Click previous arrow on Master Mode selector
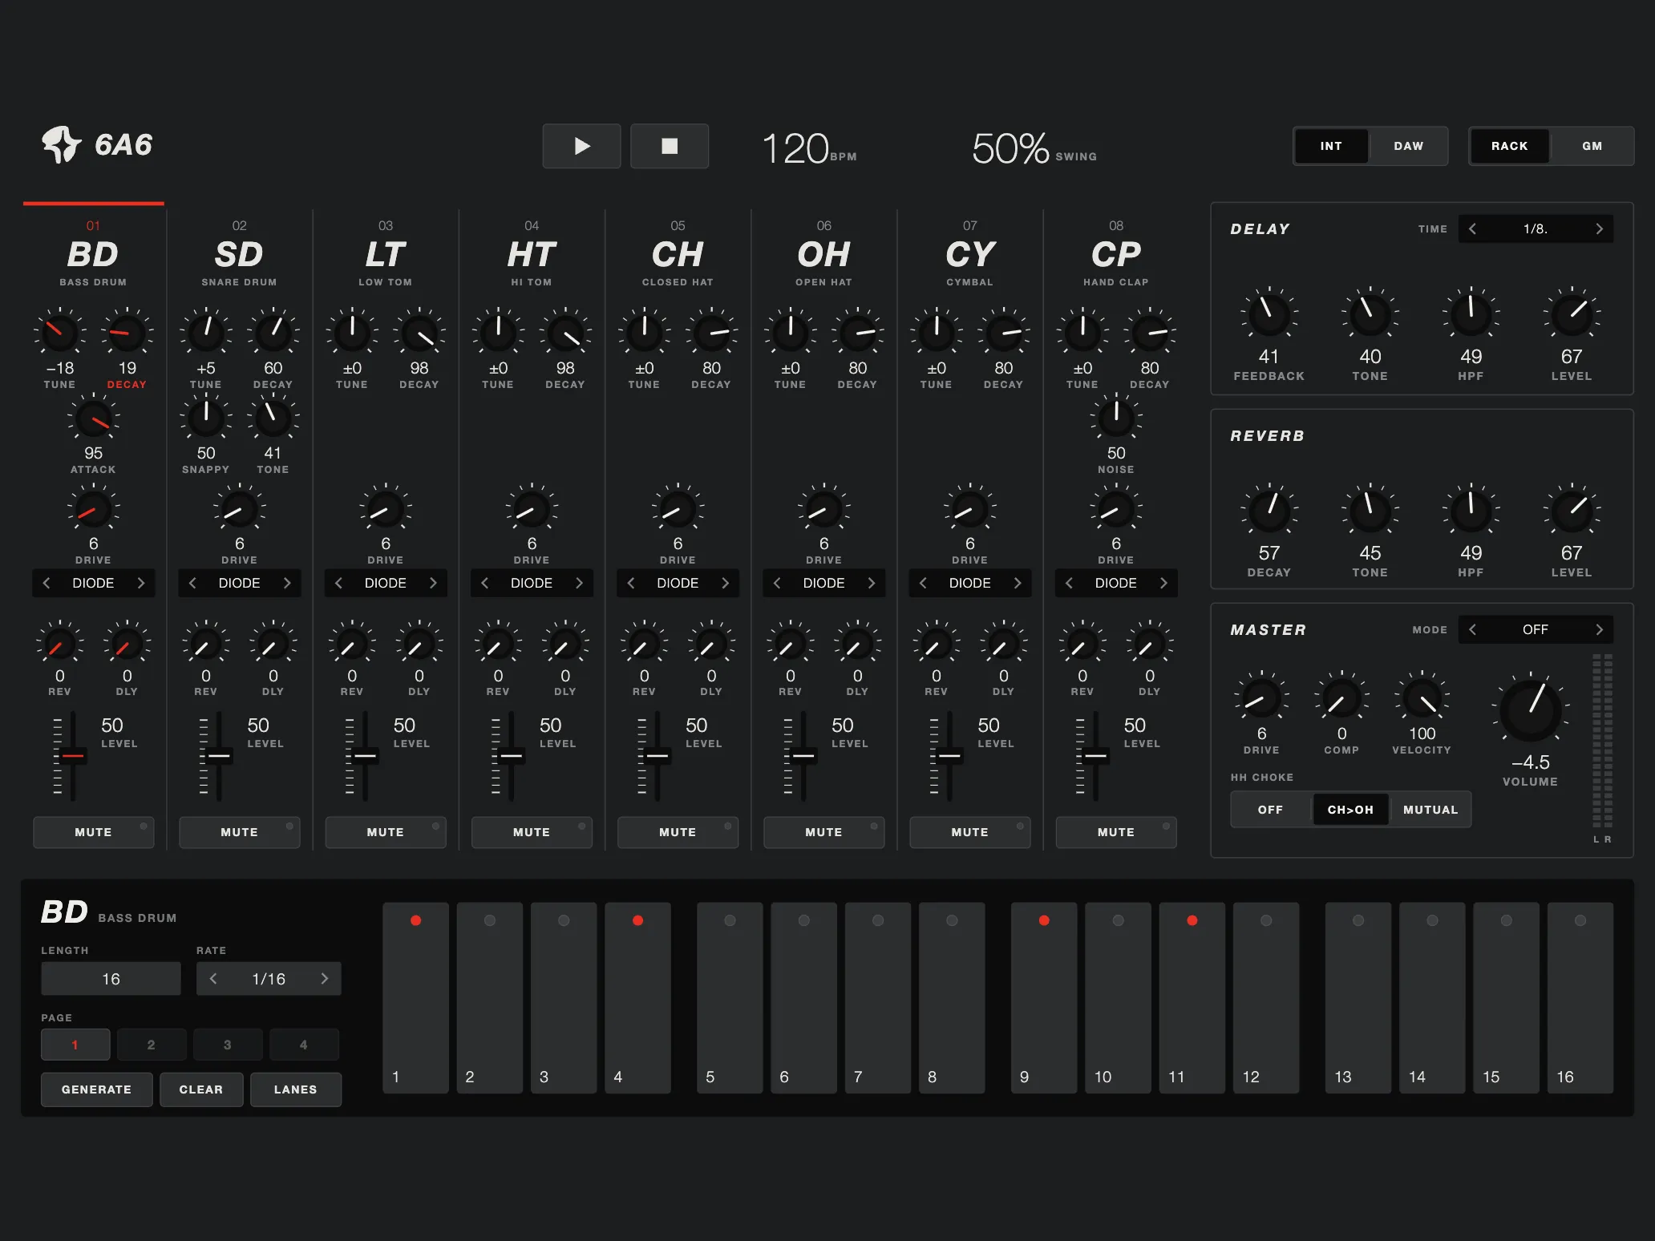The image size is (1655, 1241). [1472, 629]
